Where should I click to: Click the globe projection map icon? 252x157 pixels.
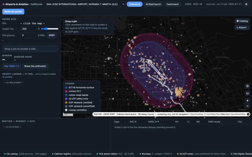pyautogui.click(x=247, y=86)
